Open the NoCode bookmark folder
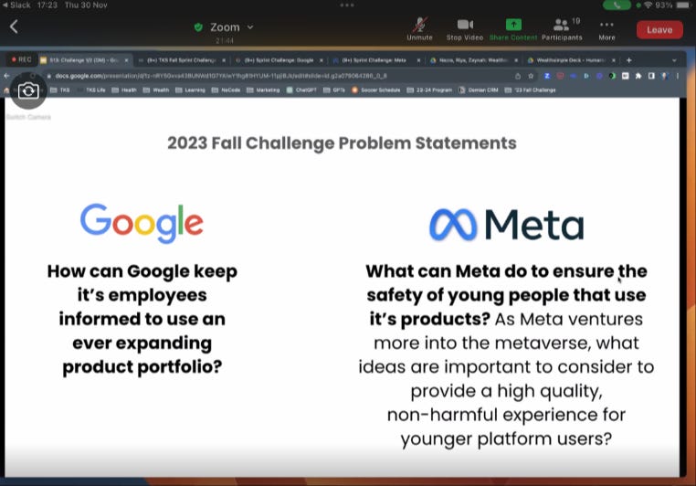Screen dimensions: 696x486 (226, 90)
